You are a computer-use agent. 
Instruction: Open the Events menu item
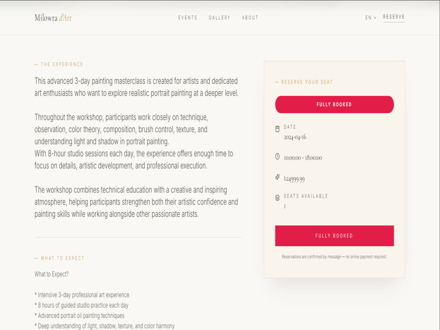coord(188,18)
